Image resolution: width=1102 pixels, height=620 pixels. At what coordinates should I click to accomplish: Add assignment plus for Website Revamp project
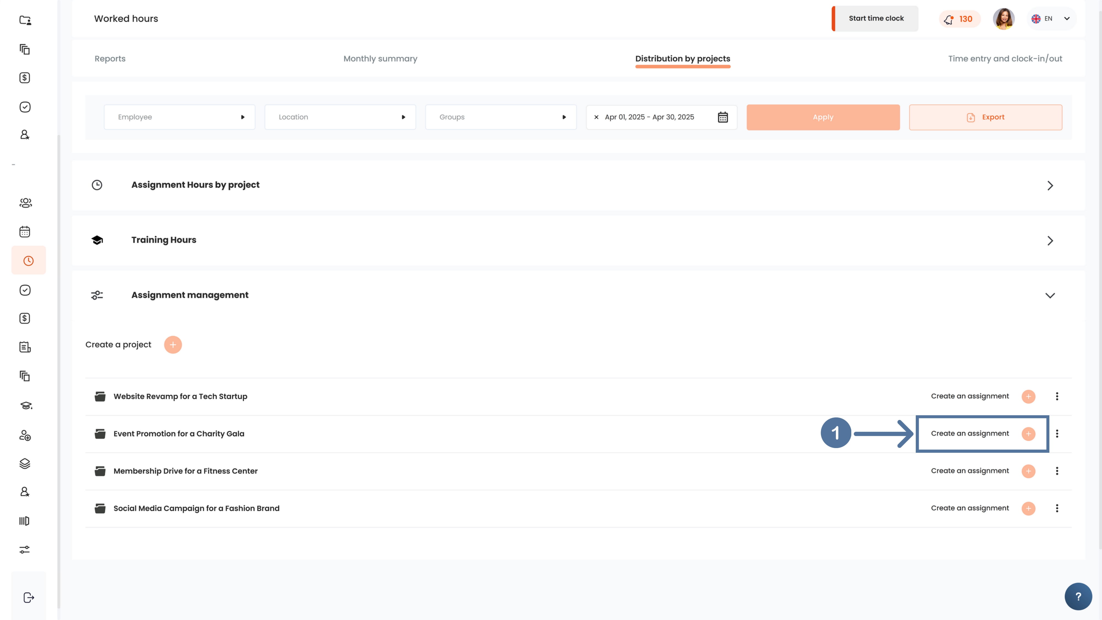click(x=1028, y=397)
